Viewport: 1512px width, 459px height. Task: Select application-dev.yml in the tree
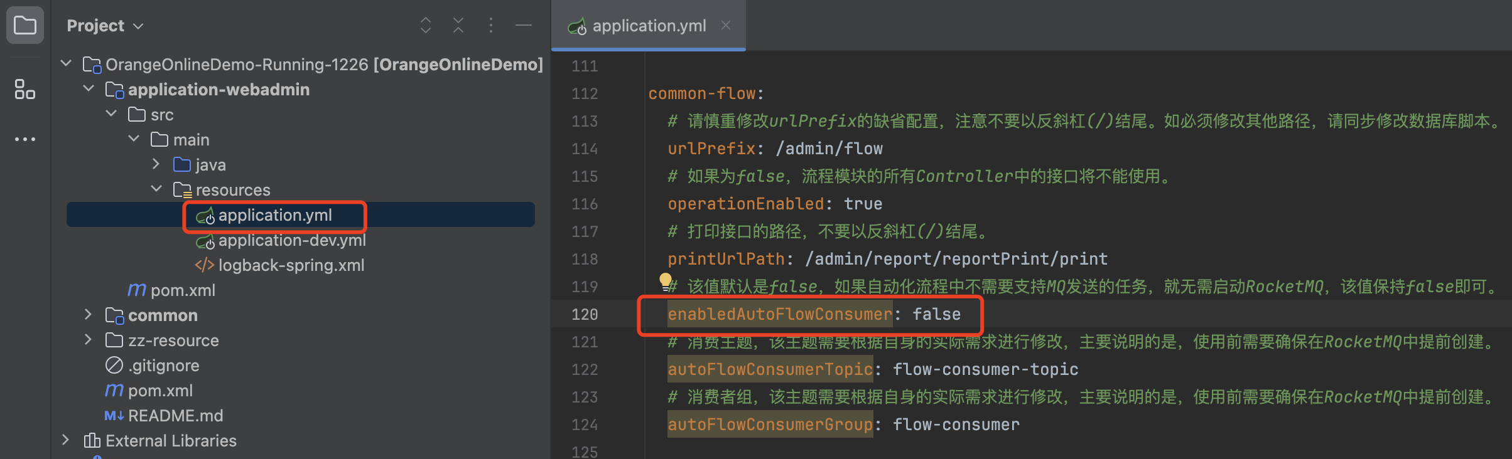291,241
